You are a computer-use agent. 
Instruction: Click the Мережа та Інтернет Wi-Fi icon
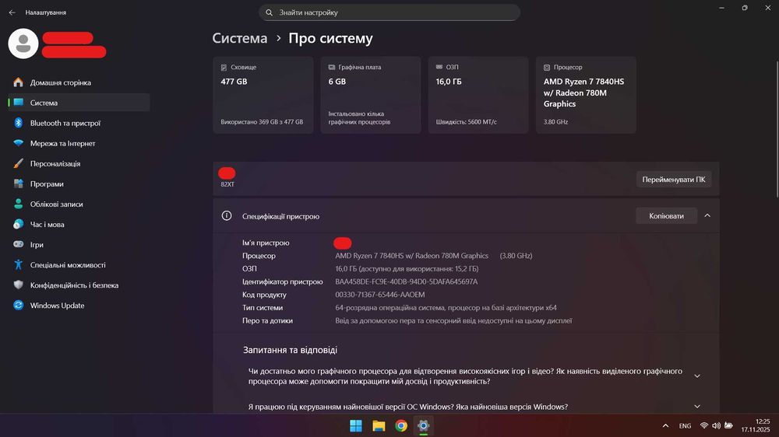coord(19,143)
